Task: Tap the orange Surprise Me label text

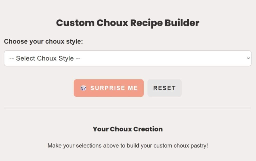Action: [x=114, y=88]
